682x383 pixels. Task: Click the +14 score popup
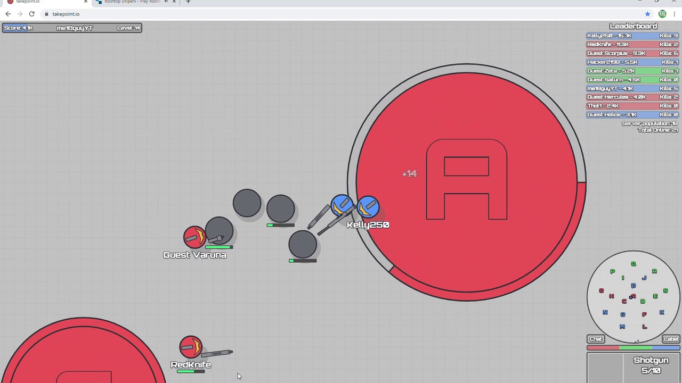[409, 174]
